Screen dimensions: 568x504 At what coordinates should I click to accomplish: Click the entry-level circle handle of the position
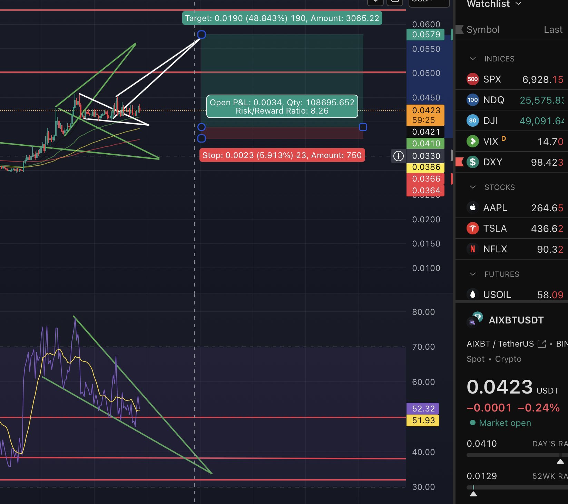pos(202,127)
